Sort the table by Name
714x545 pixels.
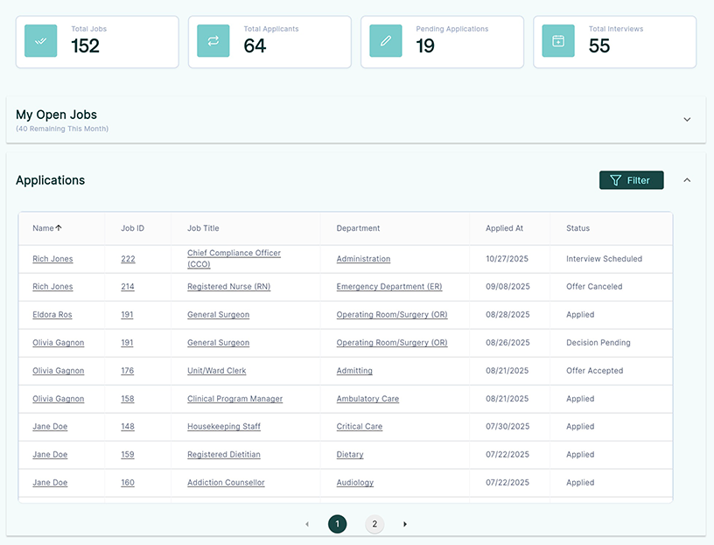point(44,227)
